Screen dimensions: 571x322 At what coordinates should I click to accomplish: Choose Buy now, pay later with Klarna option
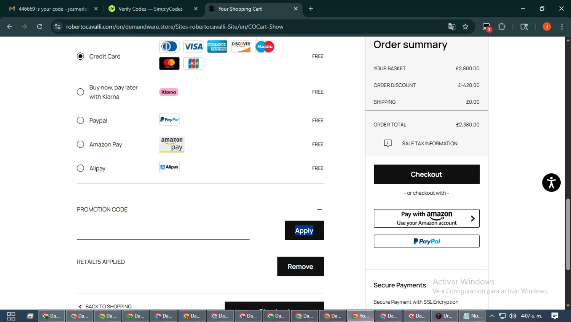[80, 92]
